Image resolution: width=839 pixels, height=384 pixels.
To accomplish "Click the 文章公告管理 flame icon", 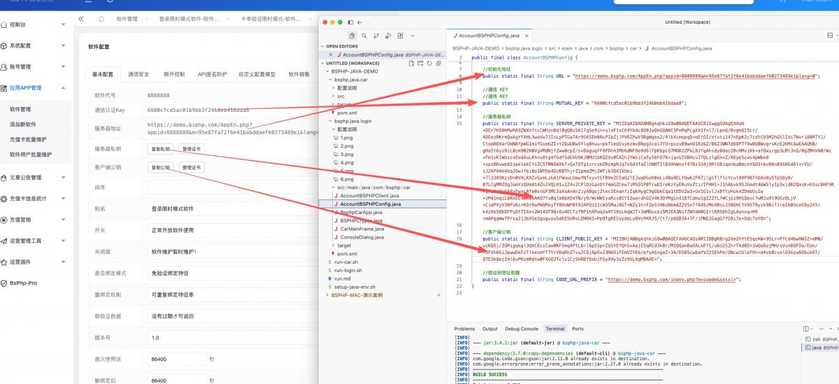I will pyautogui.click(x=3, y=178).
